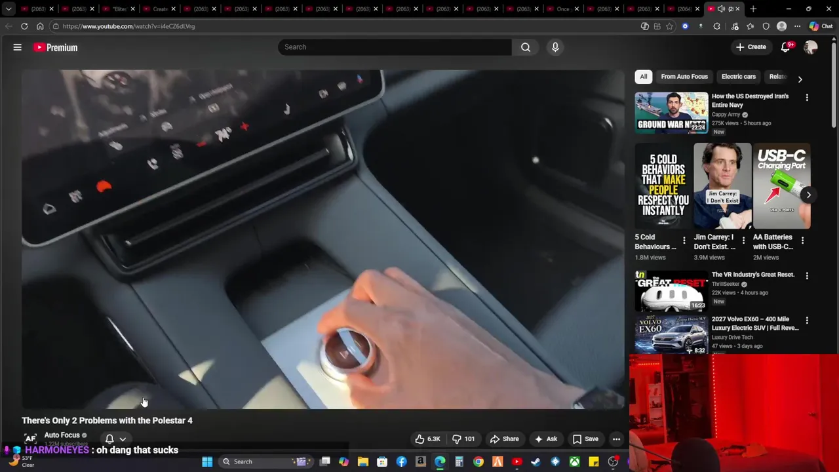
Task: Open Calculator from the taskbar
Action: tap(459, 462)
